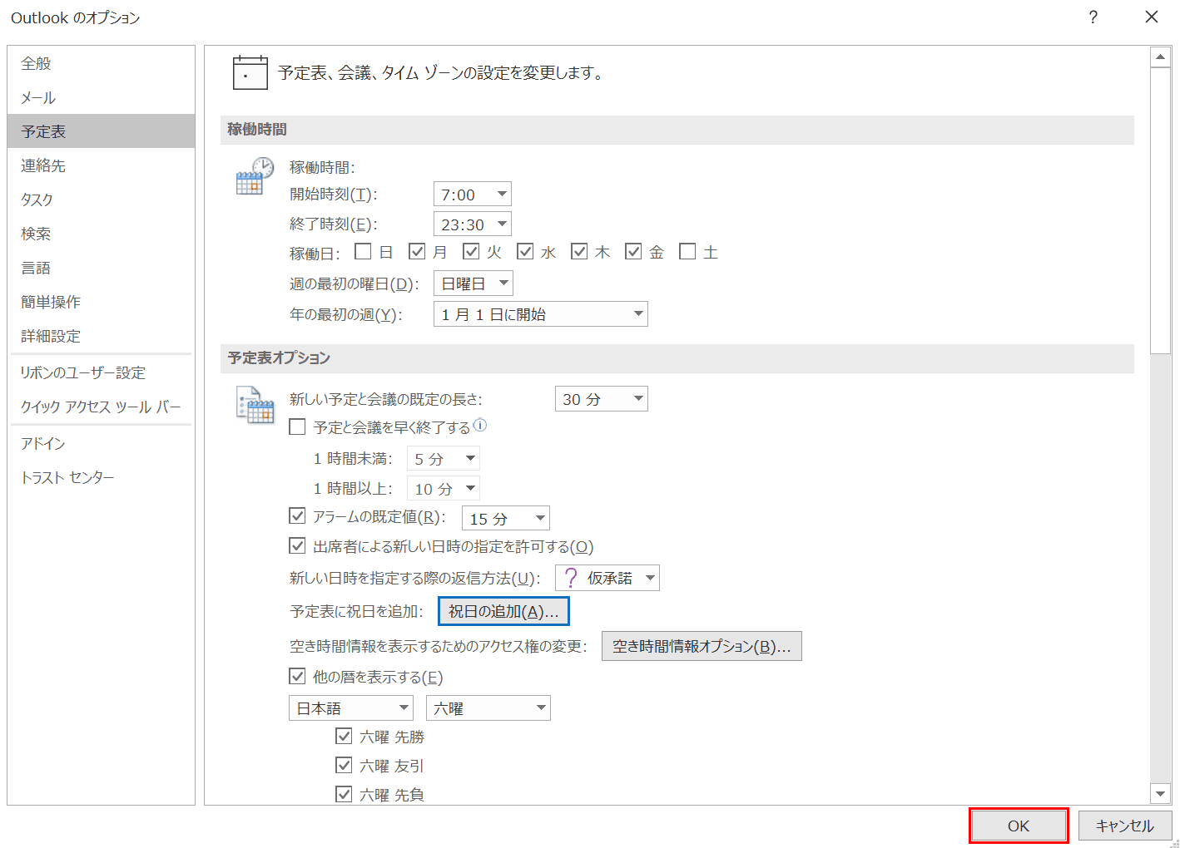Uncheck the 水 work day checkbox
The image size is (1180, 848).
point(525,251)
